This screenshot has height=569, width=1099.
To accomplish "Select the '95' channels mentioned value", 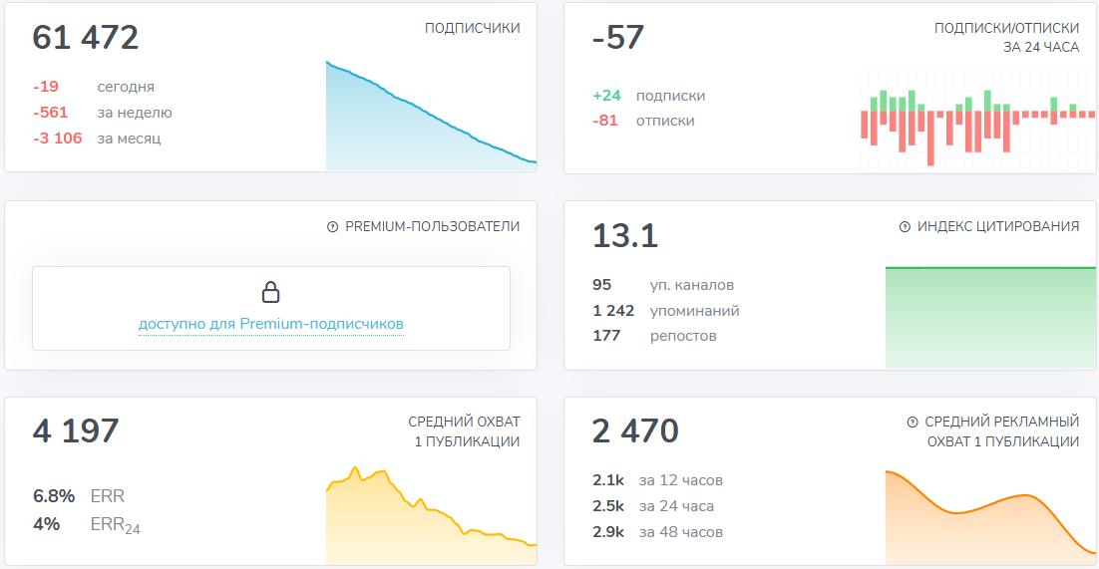I will click(602, 285).
